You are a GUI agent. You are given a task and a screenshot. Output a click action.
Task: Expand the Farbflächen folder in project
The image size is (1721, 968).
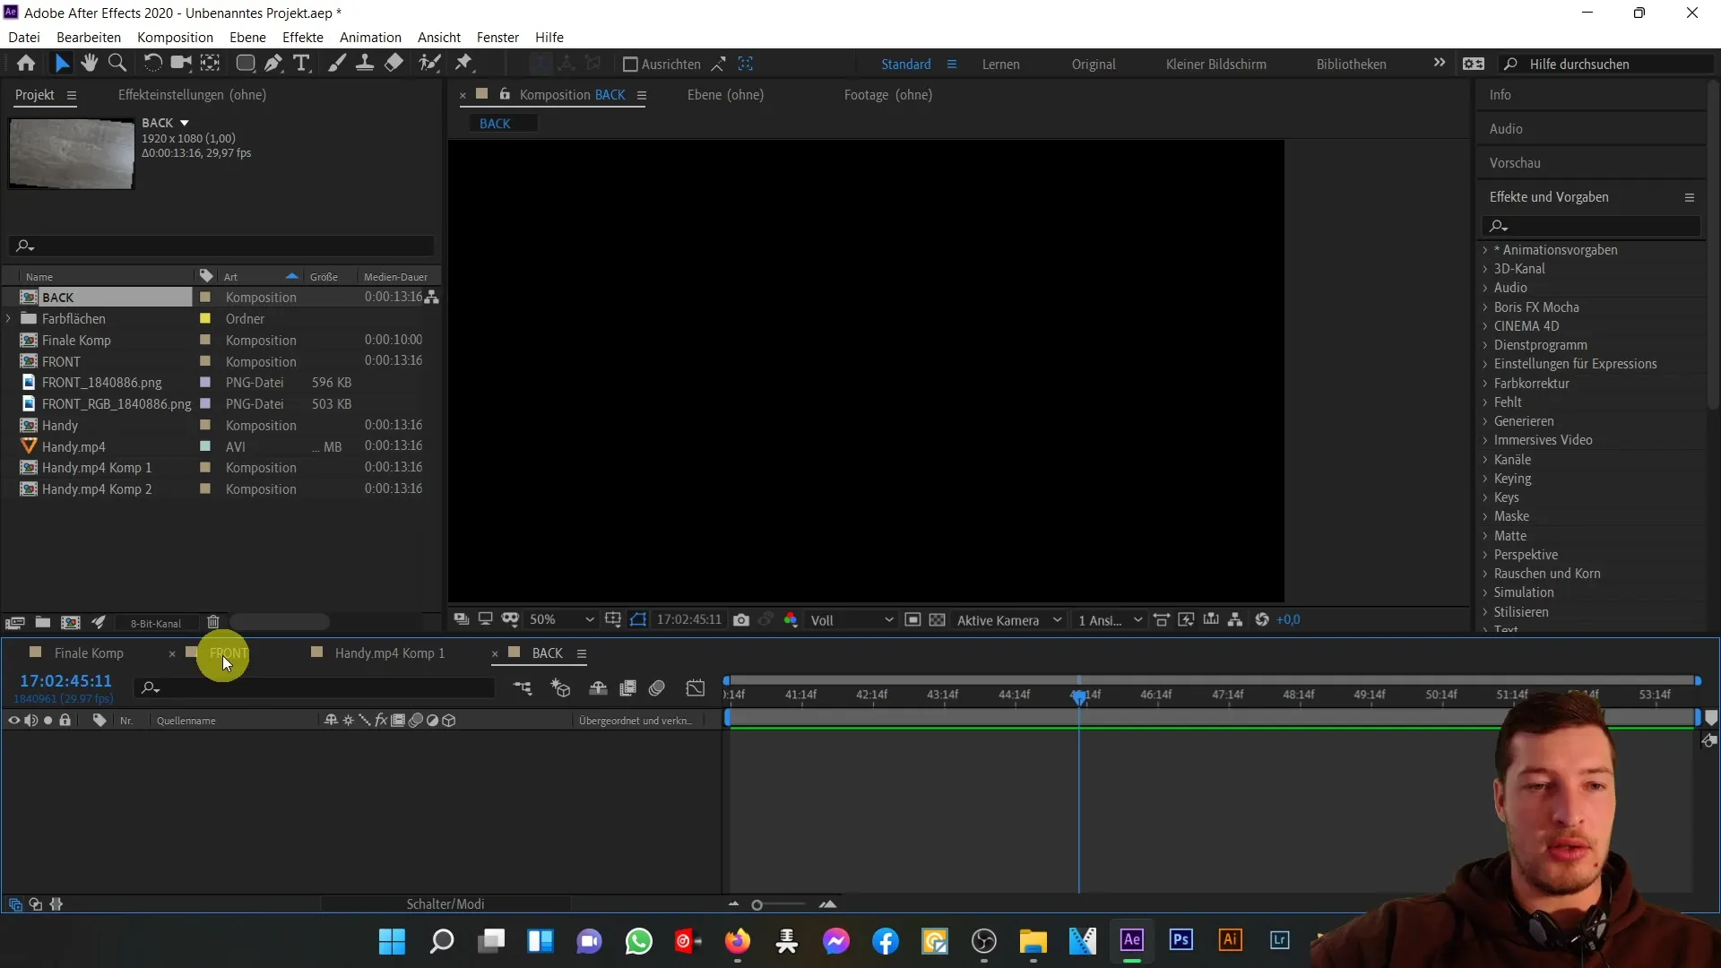[11, 318]
